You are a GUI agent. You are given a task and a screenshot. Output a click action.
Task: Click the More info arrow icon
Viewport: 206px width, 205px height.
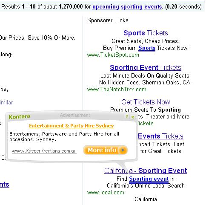coord(123,150)
